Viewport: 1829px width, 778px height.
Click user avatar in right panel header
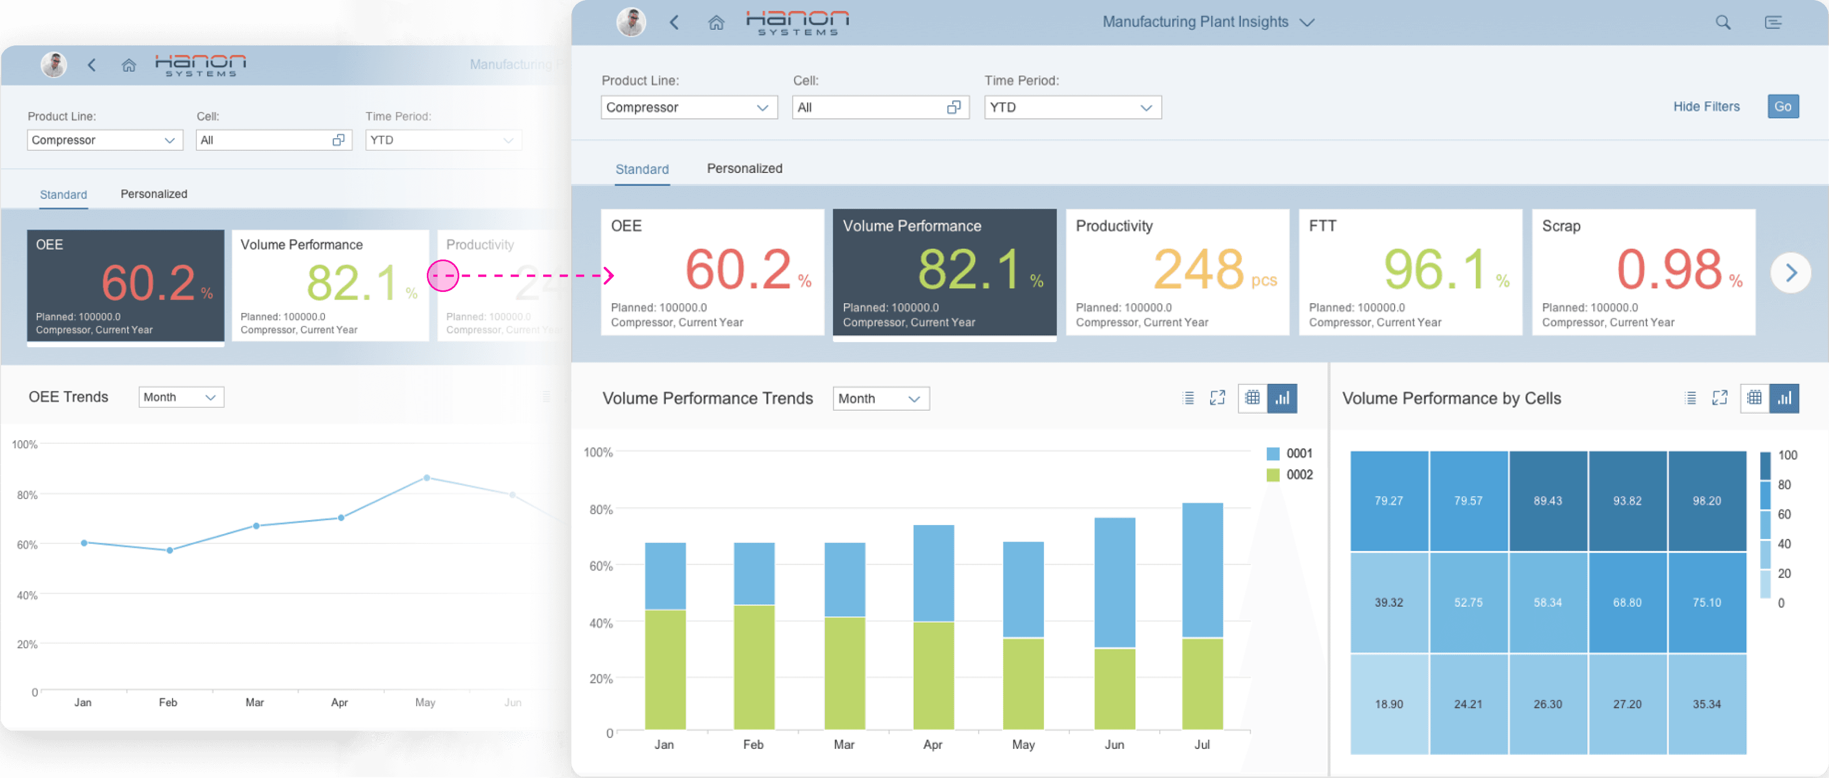pyautogui.click(x=631, y=22)
